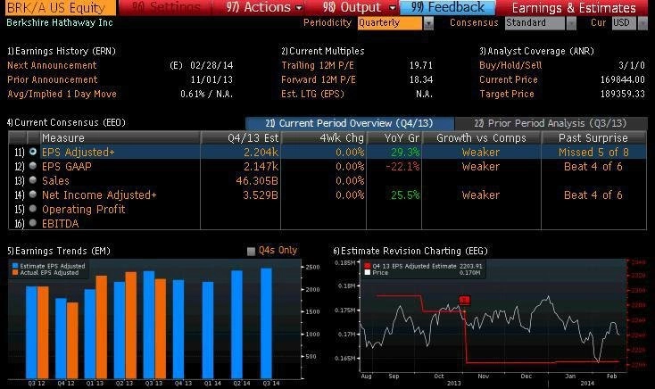Click the Operating Profit label

pyautogui.click(x=84, y=209)
